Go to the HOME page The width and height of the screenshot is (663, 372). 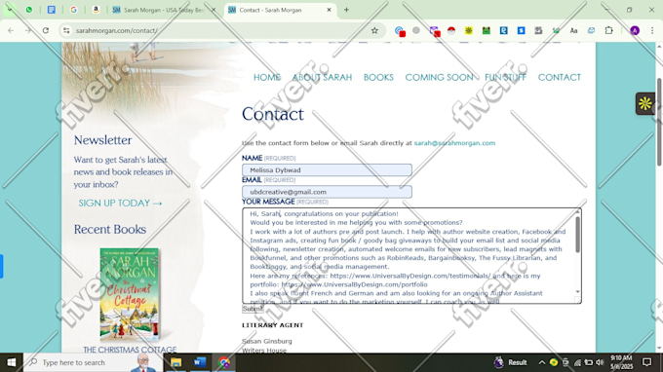[x=267, y=77]
